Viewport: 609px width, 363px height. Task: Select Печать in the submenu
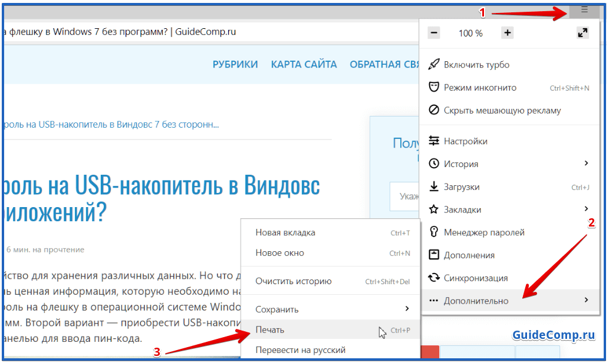[331, 329]
